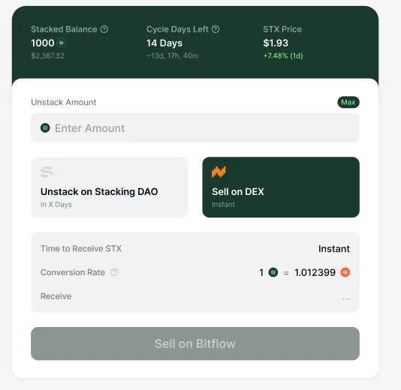Click the orange Bitflow logo icon
The height and width of the screenshot is (390, 401).
[219, 172]
